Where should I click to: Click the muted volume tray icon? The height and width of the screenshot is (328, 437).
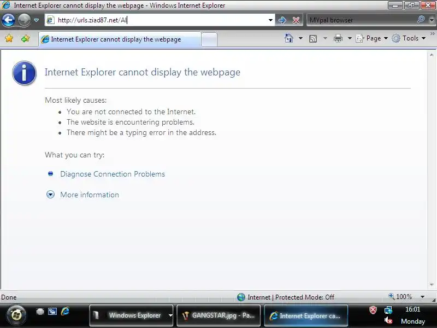coord(388,321)
